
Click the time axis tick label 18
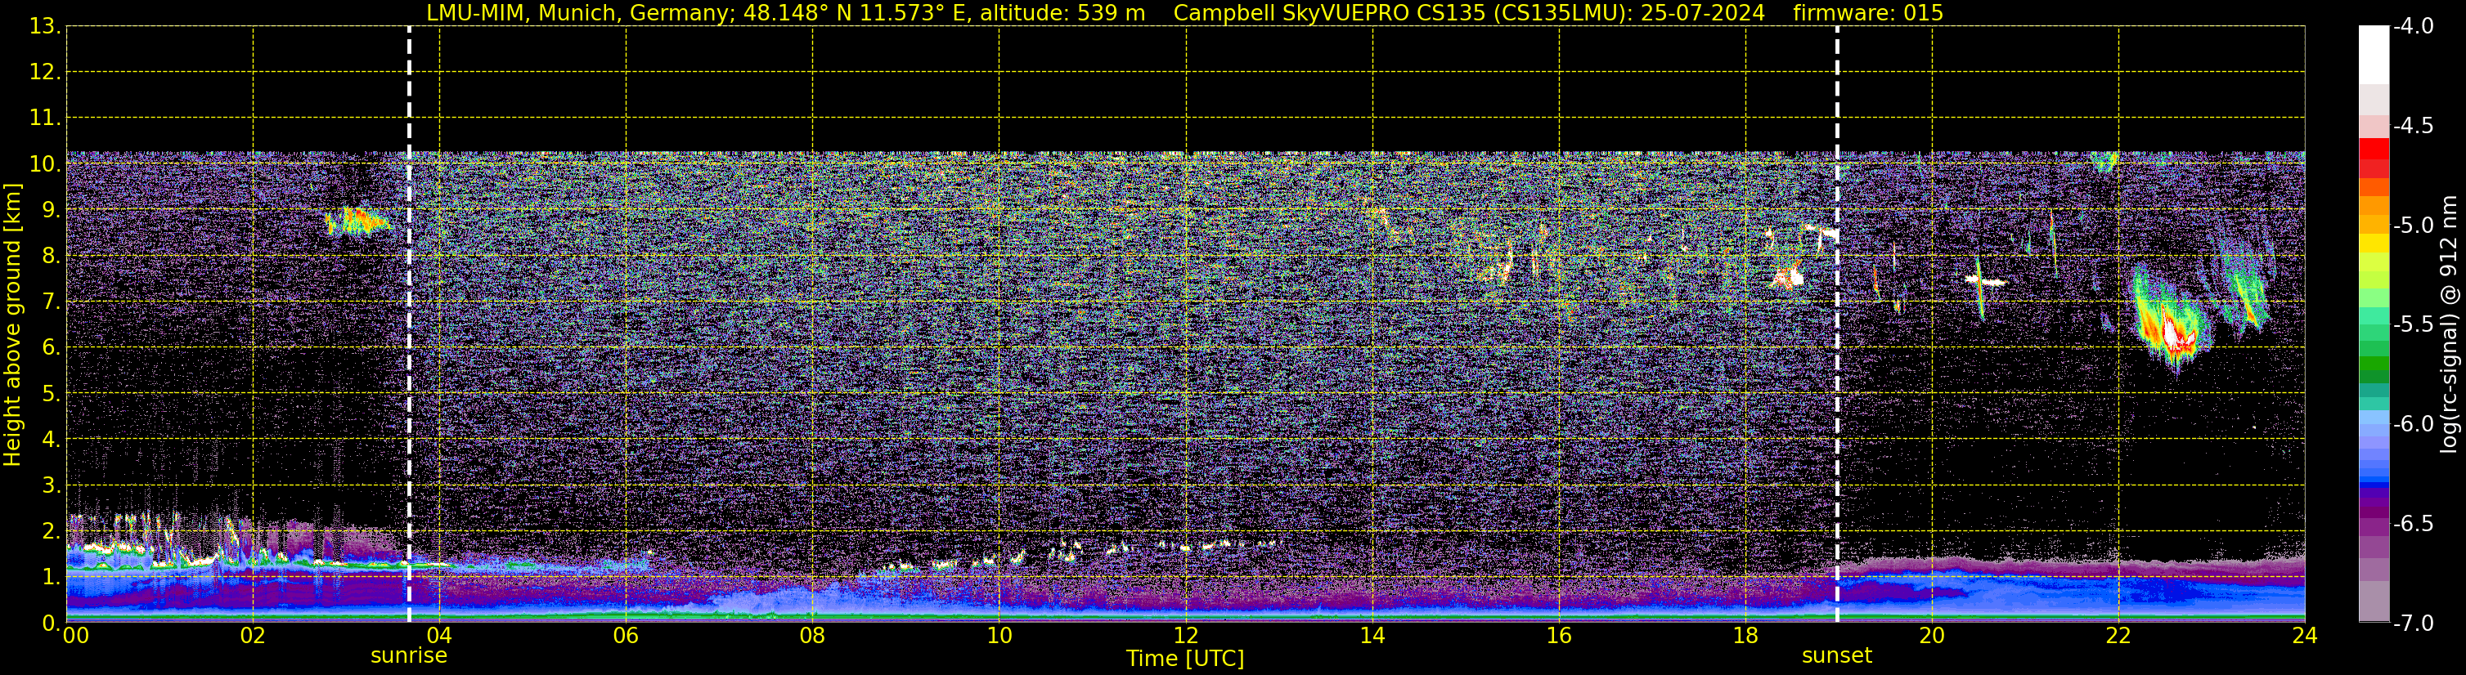1745,636
